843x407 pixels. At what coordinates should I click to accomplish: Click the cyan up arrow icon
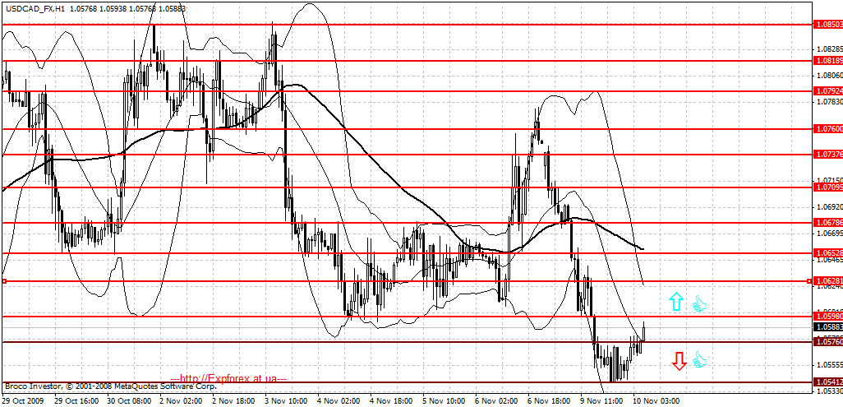click(676, 302)
